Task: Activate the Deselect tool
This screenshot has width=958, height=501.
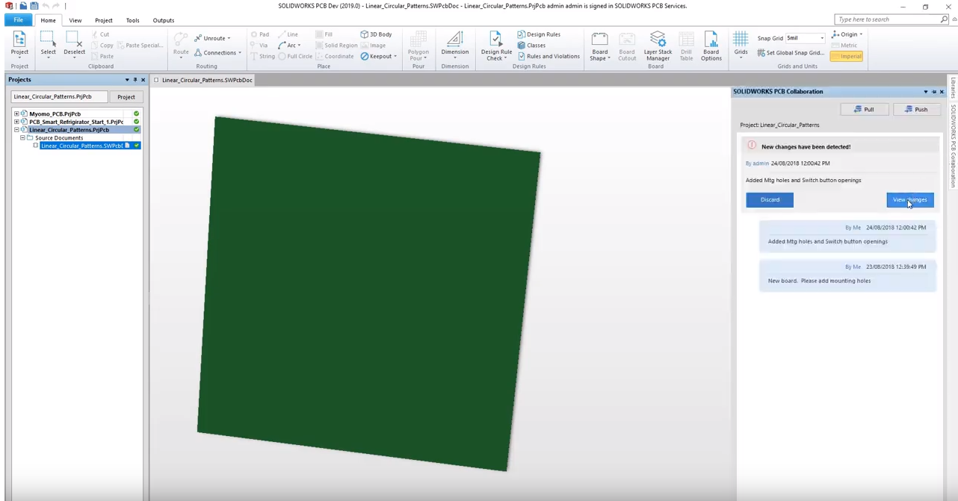Action: [74, 45]
